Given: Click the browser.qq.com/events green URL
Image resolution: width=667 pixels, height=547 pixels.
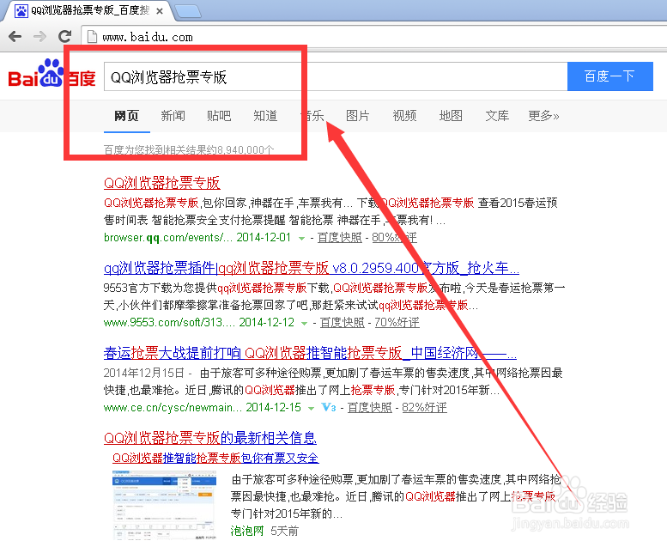Looking at the screenshot, I should coord(168,238).
